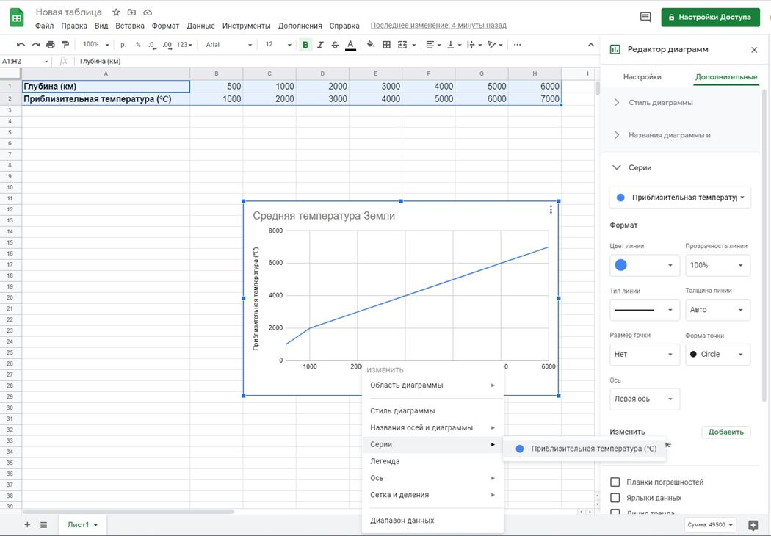This screenshot has height=536, width=771.
Task: Check the cloud save status icon
Action: pos(148,12)
